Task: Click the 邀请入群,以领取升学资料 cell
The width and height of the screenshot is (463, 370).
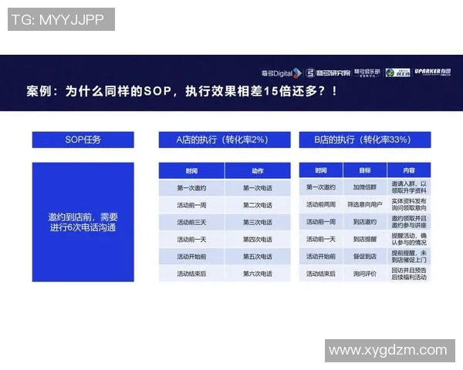Action: point(409,187)
